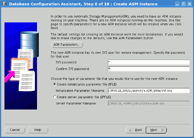
Task: Click the left chevron icon on Back button
Action: [130, 130]
